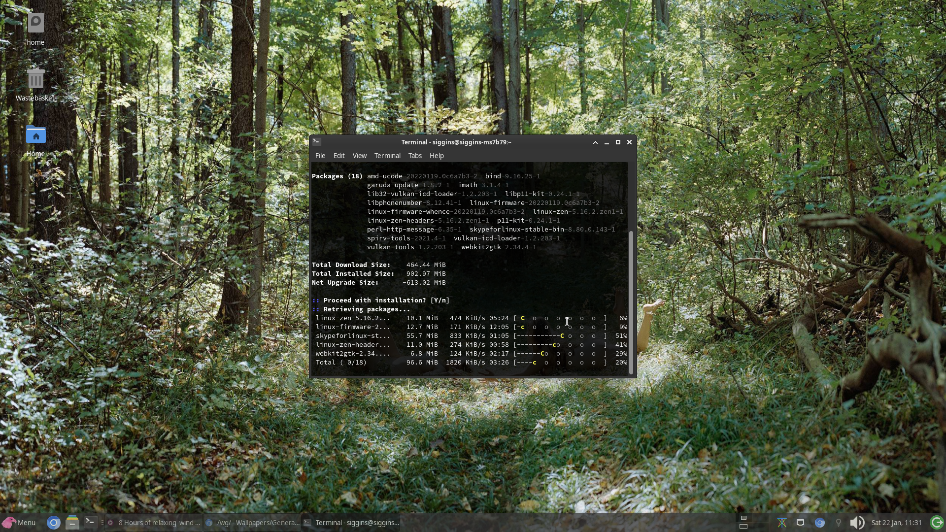This screenshot has width=946, height=532.
Task: Open the Terminal menu in the menu bar
Action: (x=387, y=156)
